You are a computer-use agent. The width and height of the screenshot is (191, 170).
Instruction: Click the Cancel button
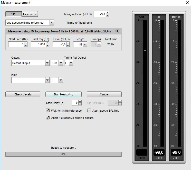click(104, 94)
